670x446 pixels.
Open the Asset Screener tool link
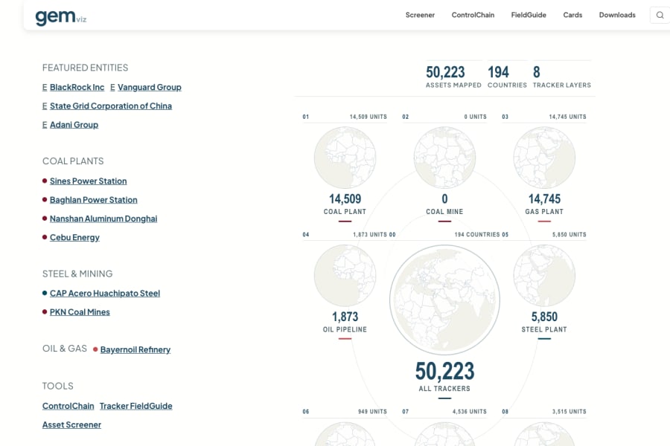pos(71,424)
